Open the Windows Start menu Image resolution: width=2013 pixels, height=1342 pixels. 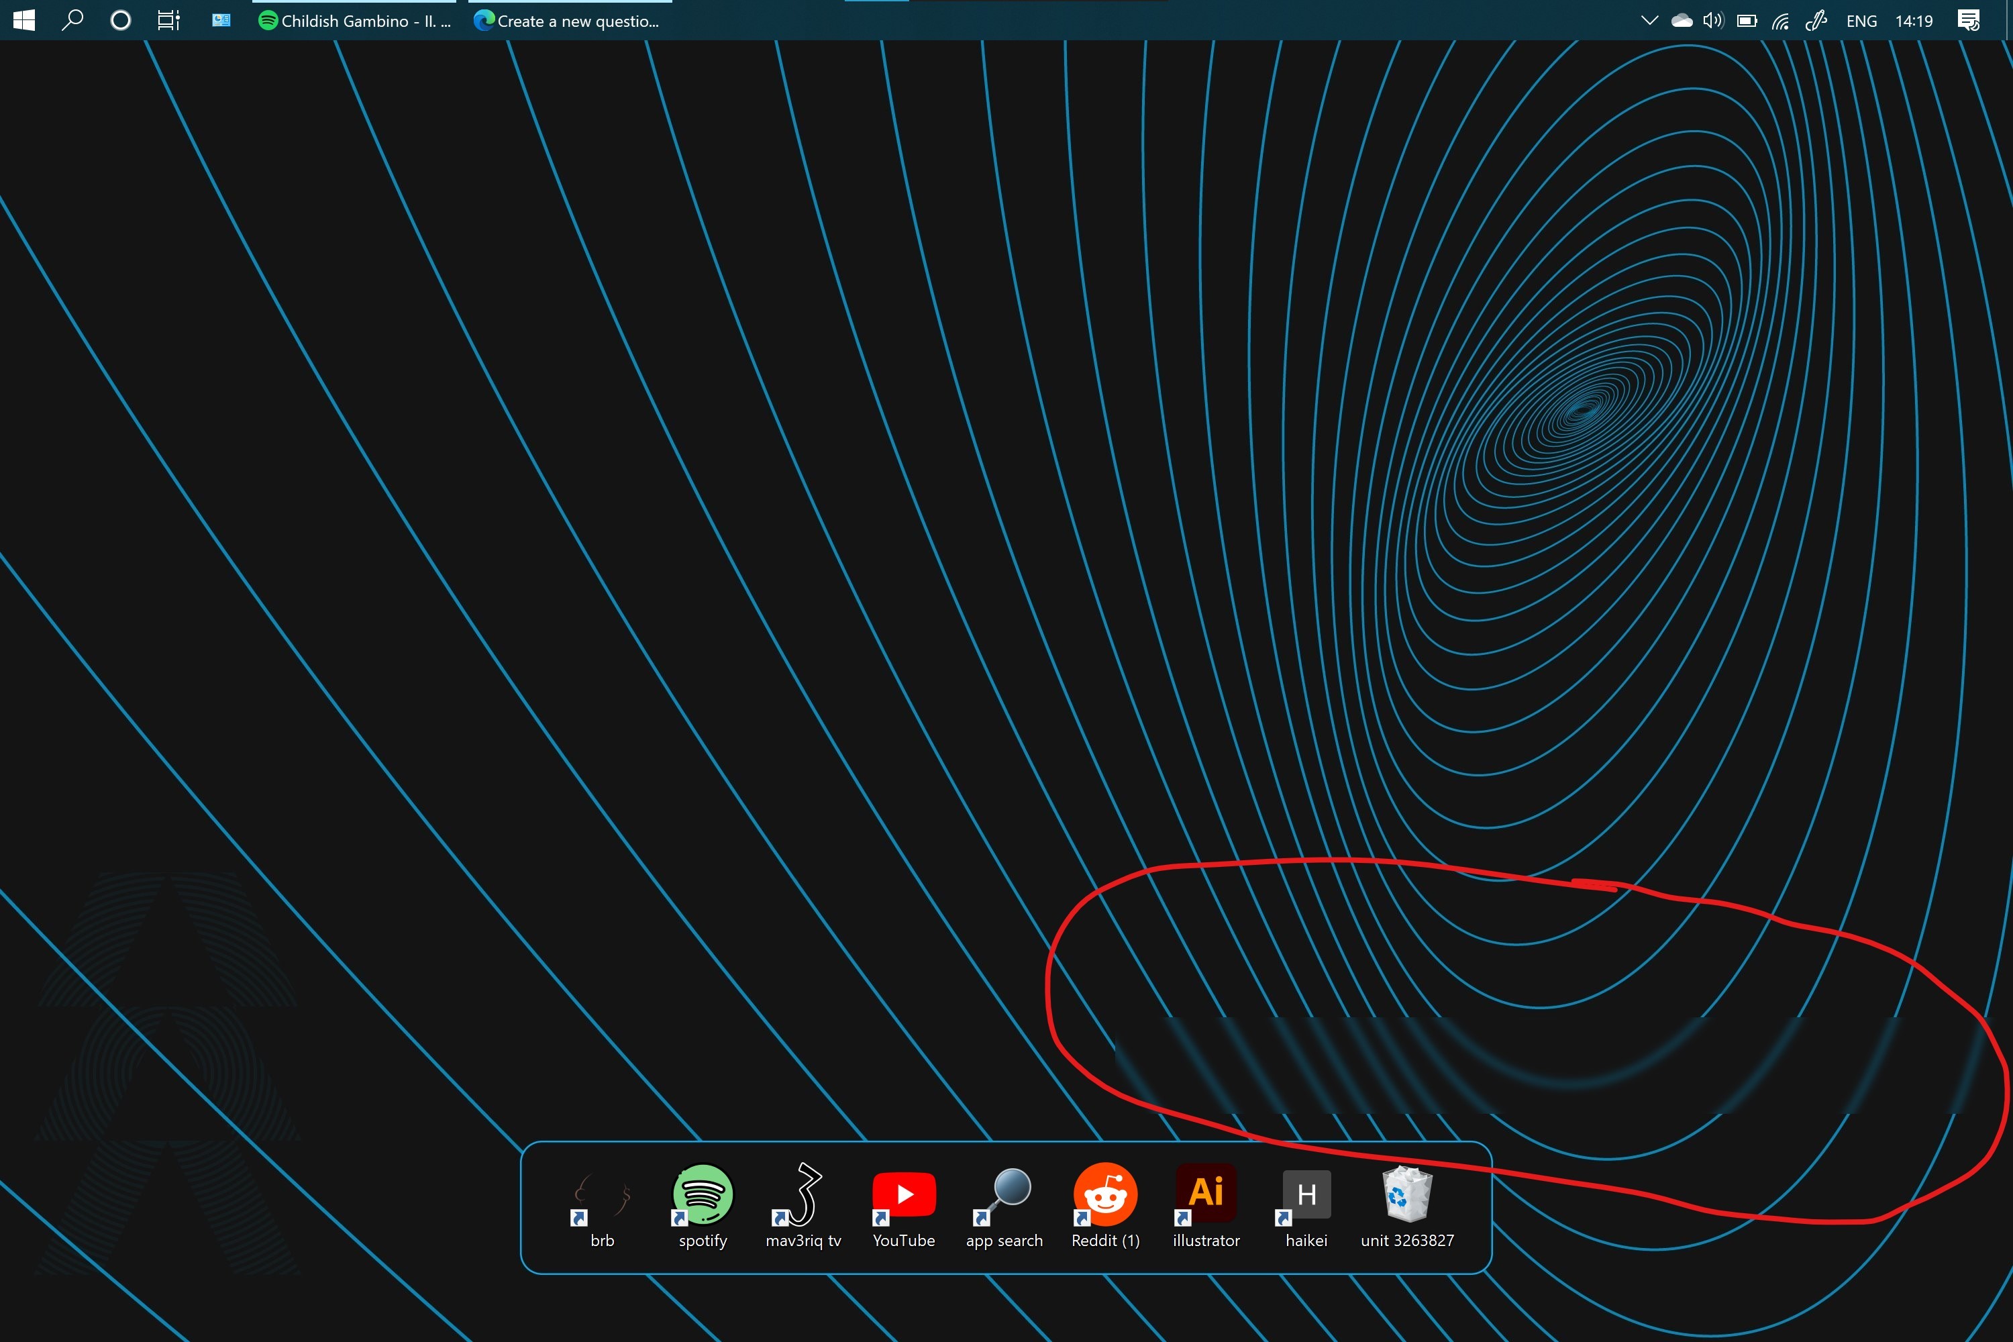(x=24, y=21)
